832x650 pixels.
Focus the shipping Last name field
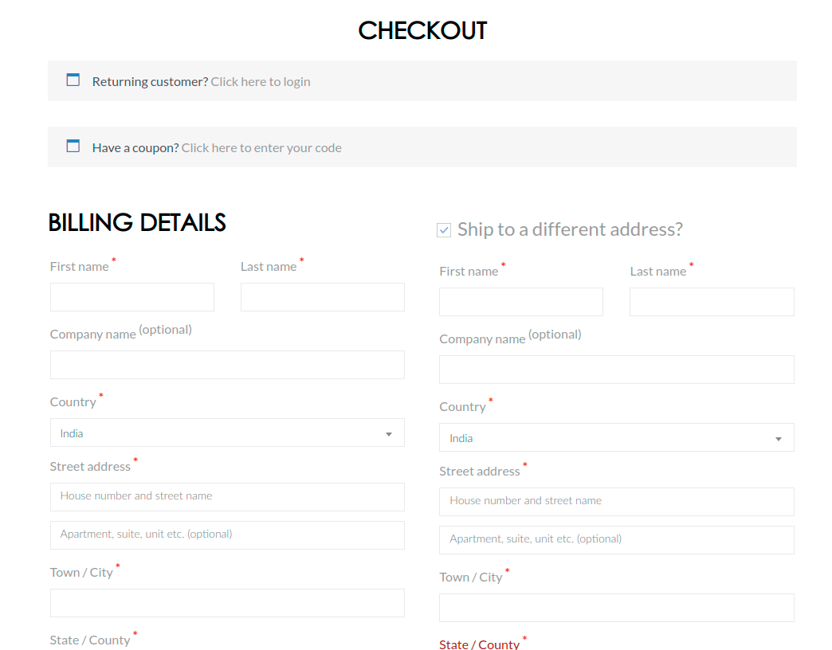tap(712, 302)
